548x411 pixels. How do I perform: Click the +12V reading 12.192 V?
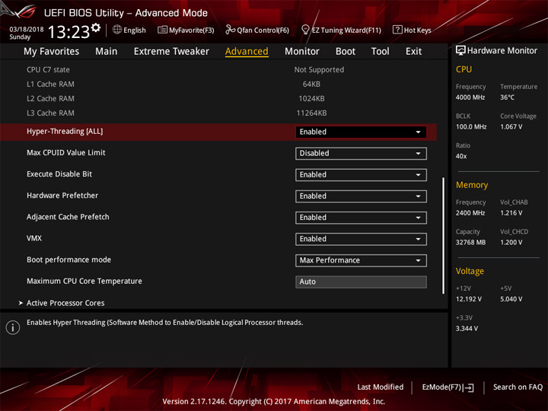469,299
